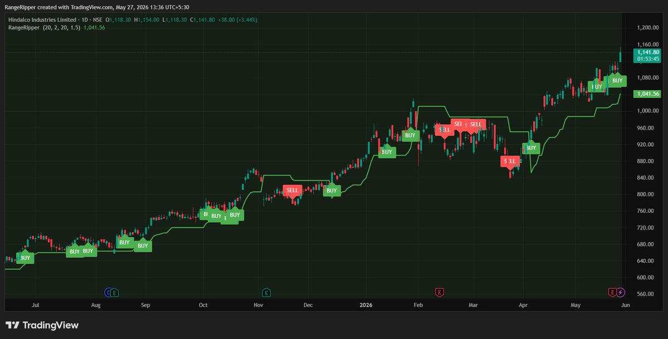The height and width of the screenshot is (339, 668).
Task: Click the May label on the time axis
Action: 576,305
